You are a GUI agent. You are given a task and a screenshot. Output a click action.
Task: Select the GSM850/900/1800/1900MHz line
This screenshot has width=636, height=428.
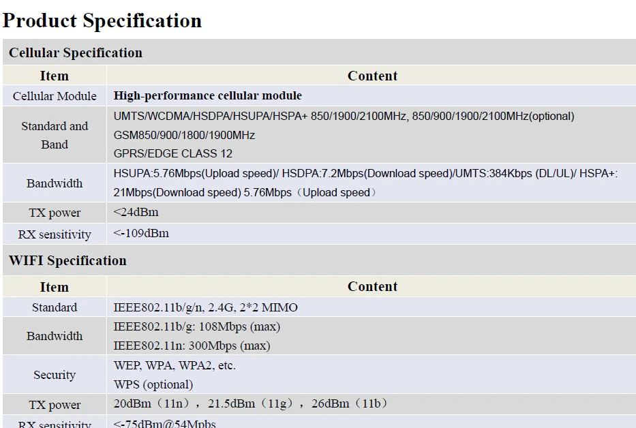point(184,135)
